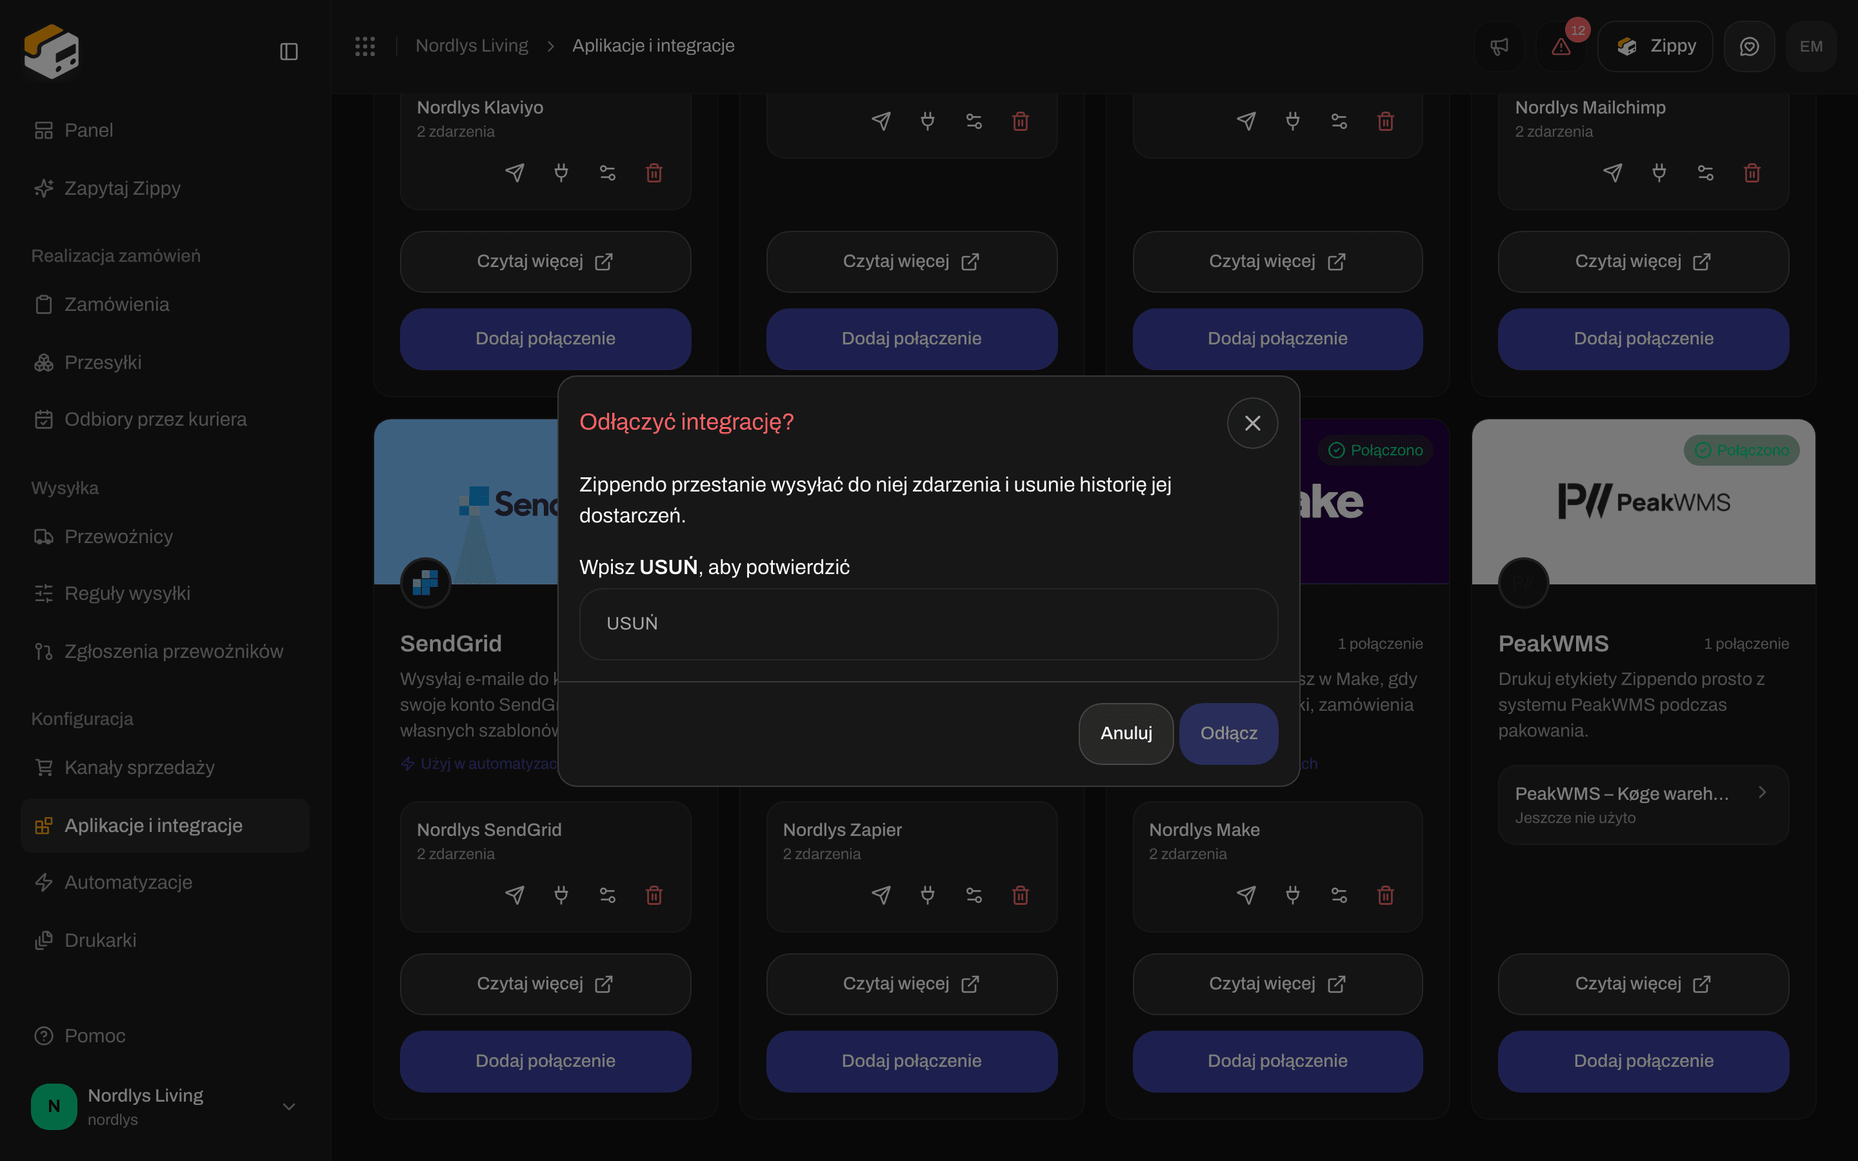Screen dimensions: 1858x1161
Task: Close the disconnect integration dialog
Action: point(1252,423)
